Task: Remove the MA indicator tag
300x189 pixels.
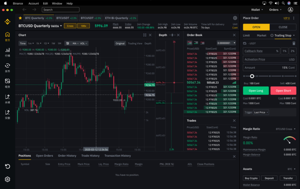Action: tap(78, 44)
